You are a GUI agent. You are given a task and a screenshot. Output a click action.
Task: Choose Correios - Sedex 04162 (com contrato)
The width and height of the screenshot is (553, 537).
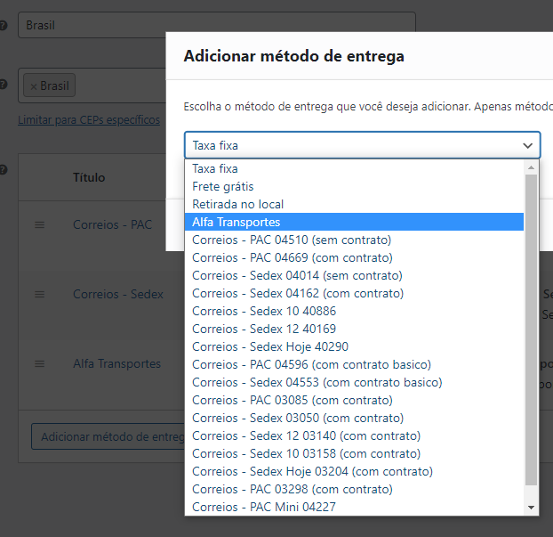[x=354, y=293]
